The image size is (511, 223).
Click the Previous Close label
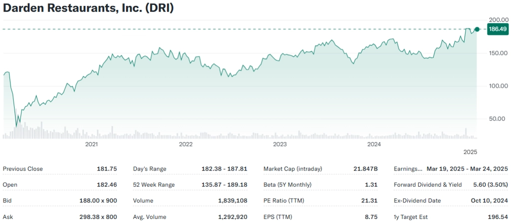point(23,169)
